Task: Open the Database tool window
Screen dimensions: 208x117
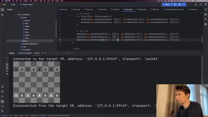Action: 205,14
